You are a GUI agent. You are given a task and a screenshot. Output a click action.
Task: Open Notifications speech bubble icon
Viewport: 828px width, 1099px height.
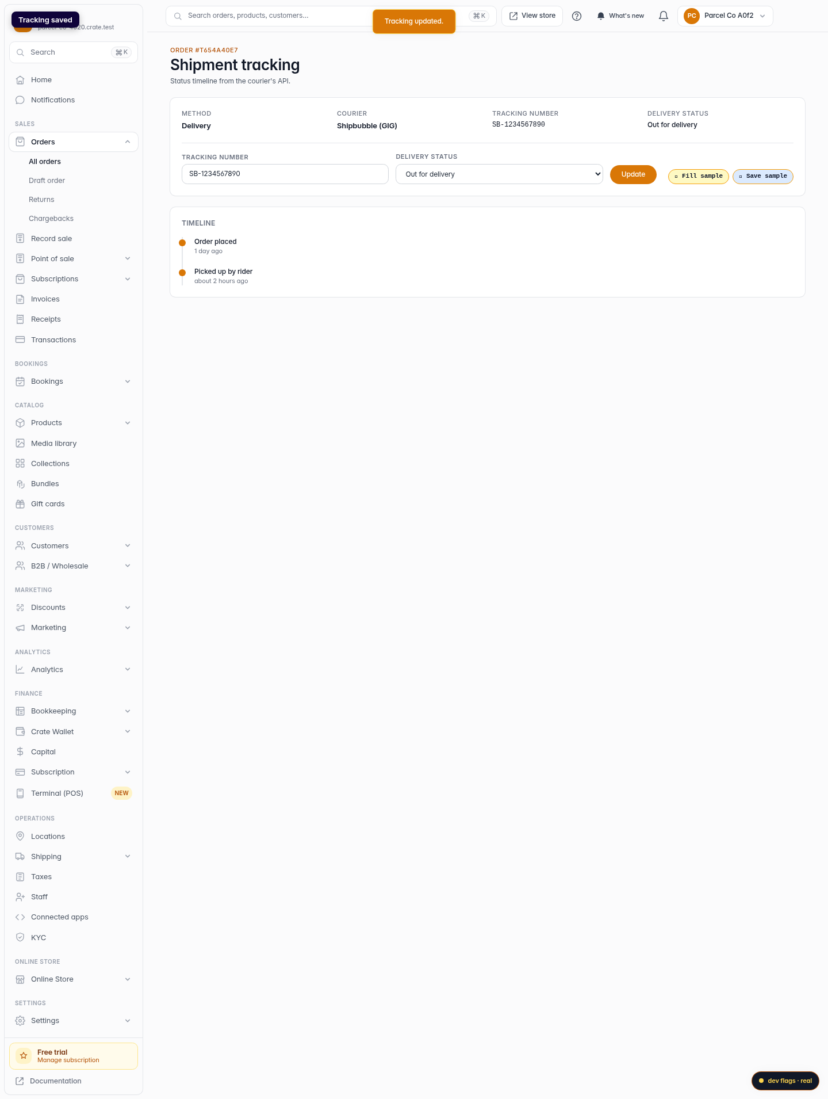[20, 100]
